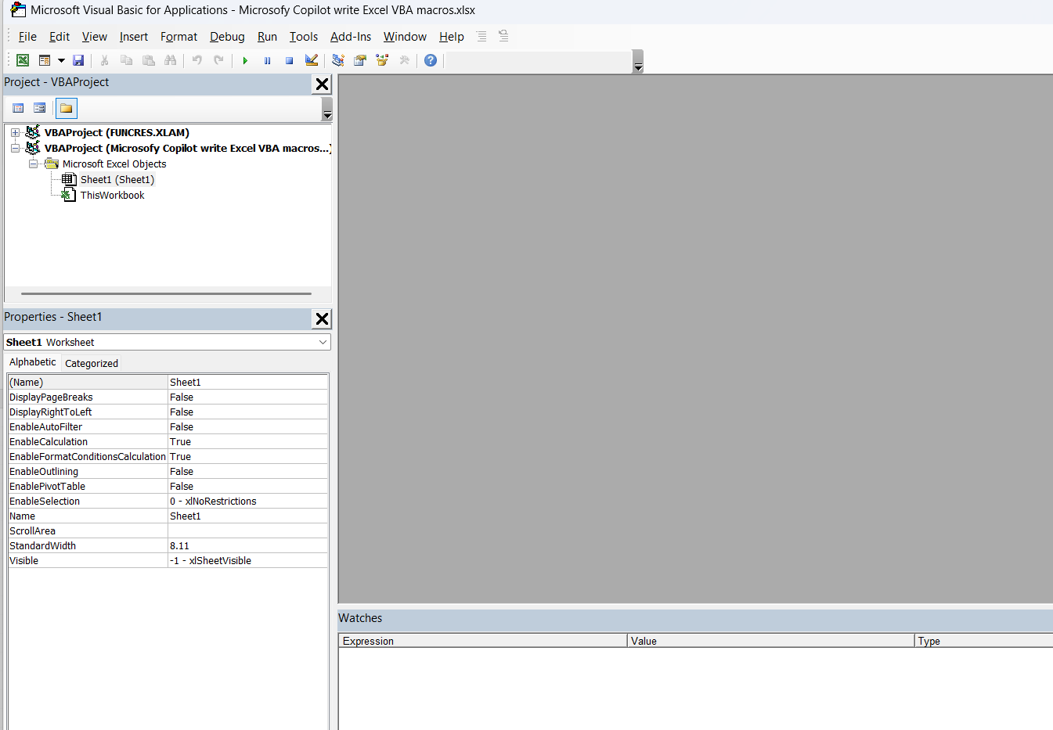Open the Insert menu
This screenshot has width=1053, height=730.
(134, 37)
